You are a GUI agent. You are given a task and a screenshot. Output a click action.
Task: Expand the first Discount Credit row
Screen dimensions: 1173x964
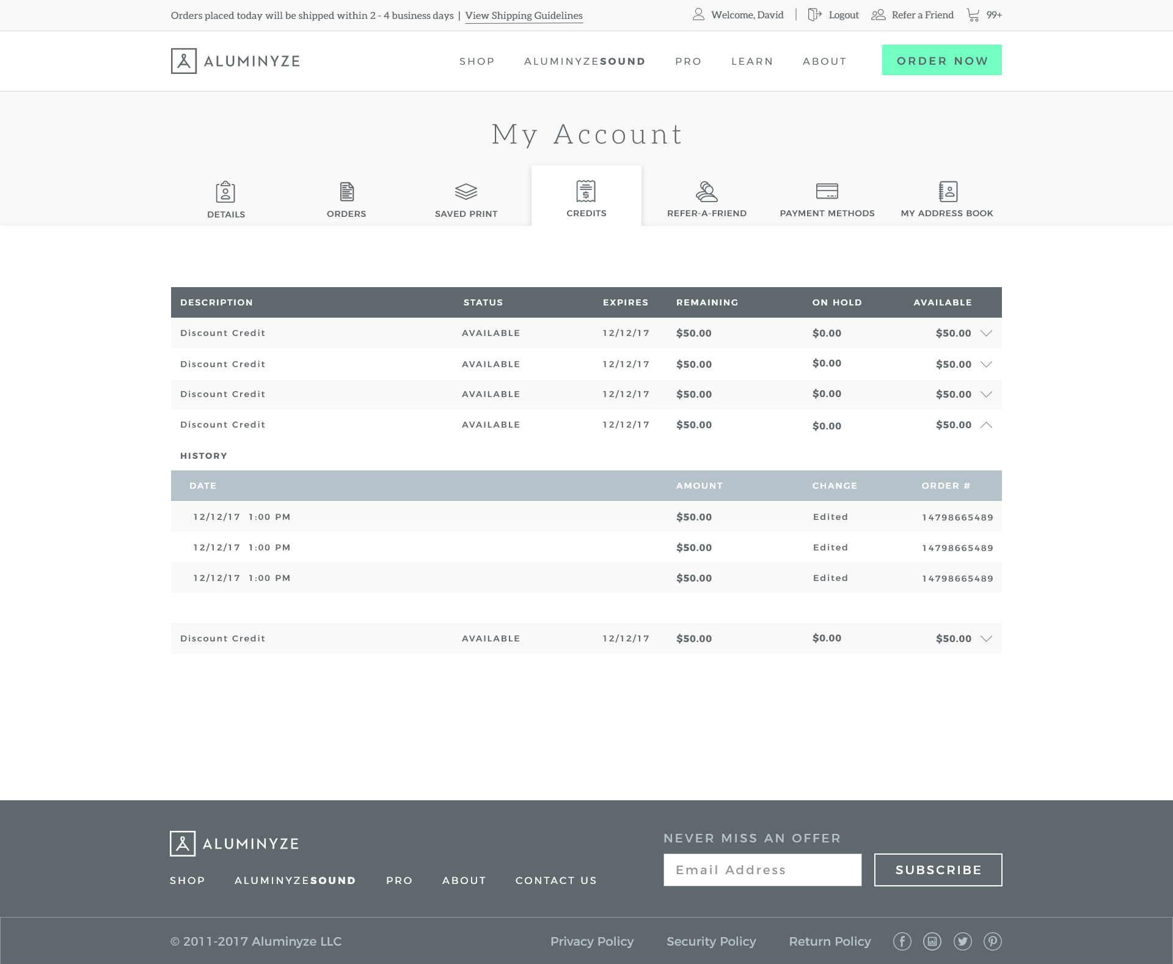point(986,334)
